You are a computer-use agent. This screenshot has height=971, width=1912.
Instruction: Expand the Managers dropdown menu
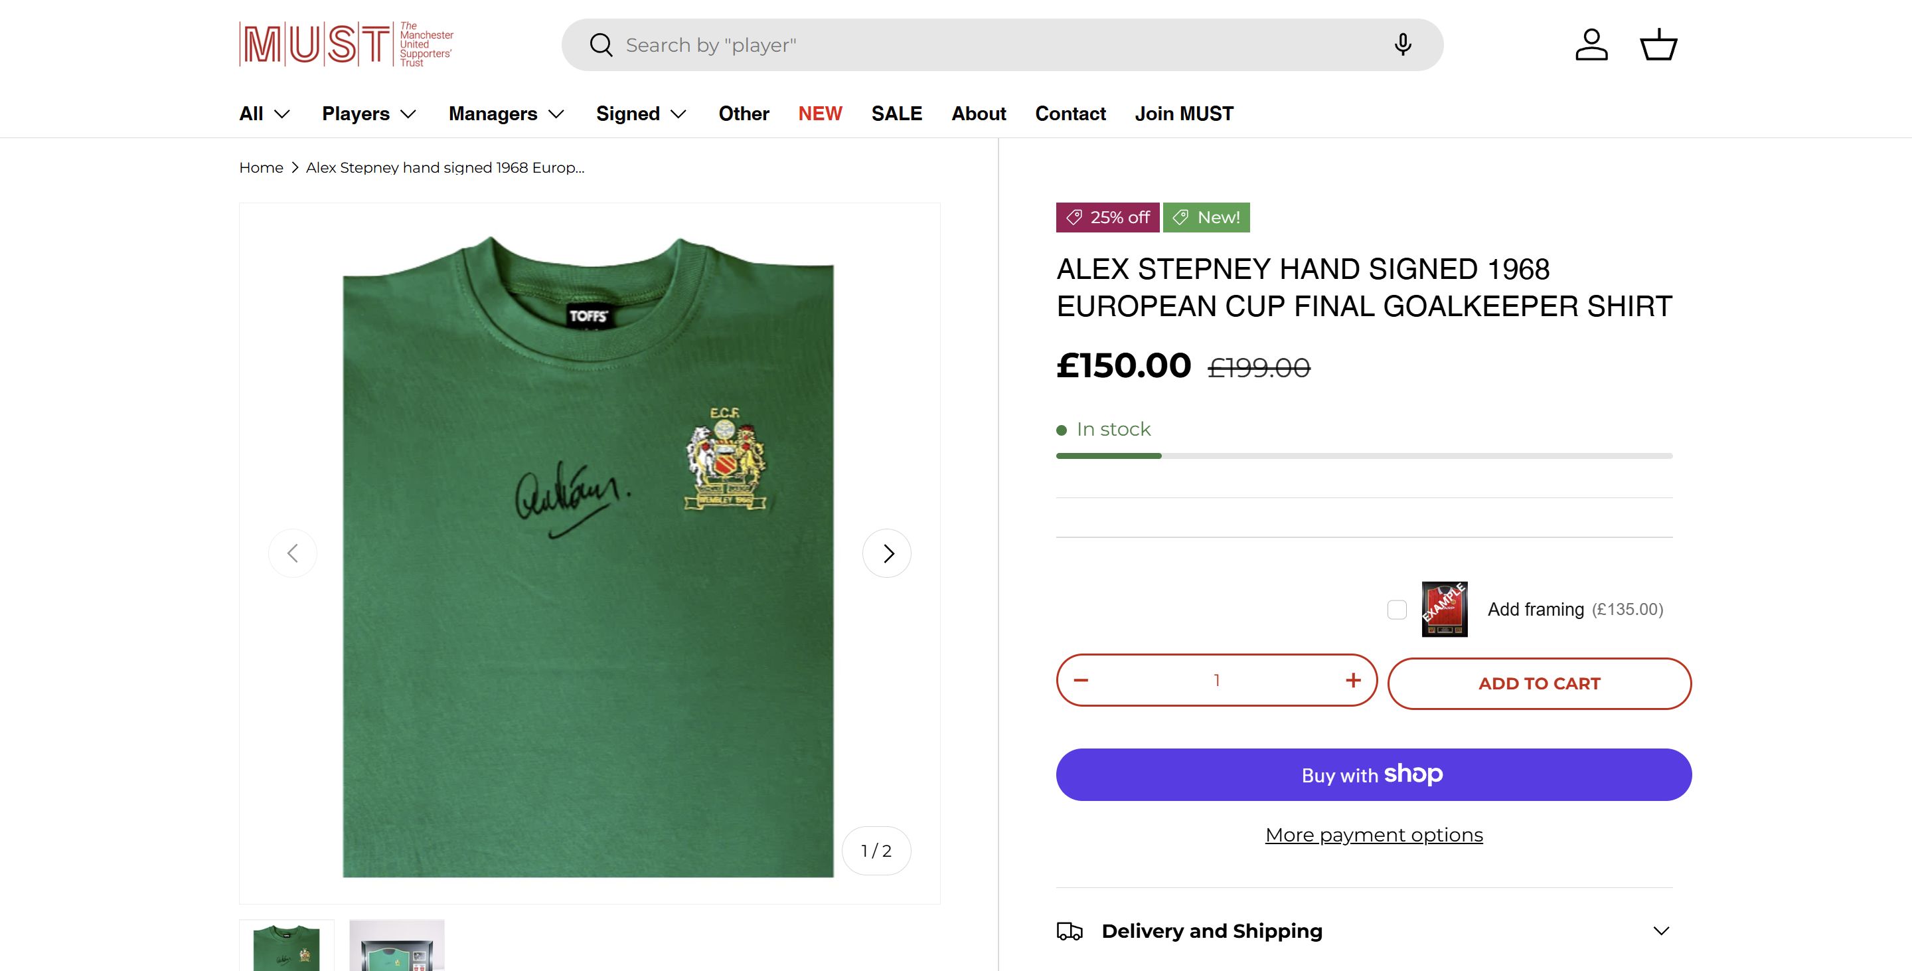click(506, 114)
